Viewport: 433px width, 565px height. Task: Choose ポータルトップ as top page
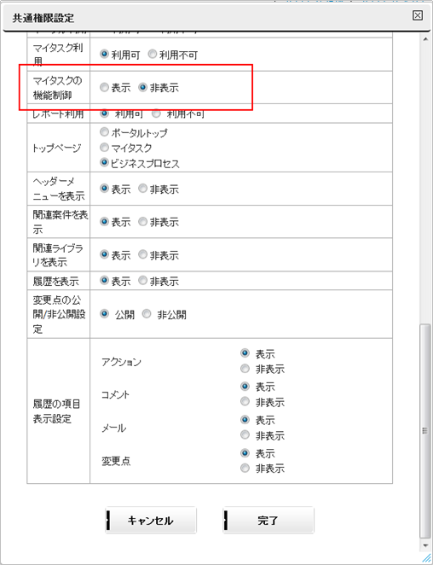click(104, 132)
